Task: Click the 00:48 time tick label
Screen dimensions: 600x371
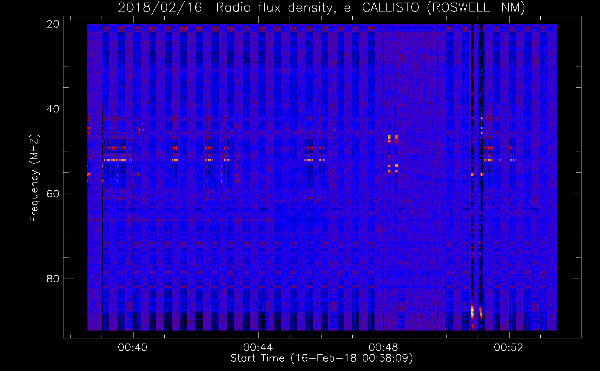Action: pyautogui.click(x=383, y=347)
